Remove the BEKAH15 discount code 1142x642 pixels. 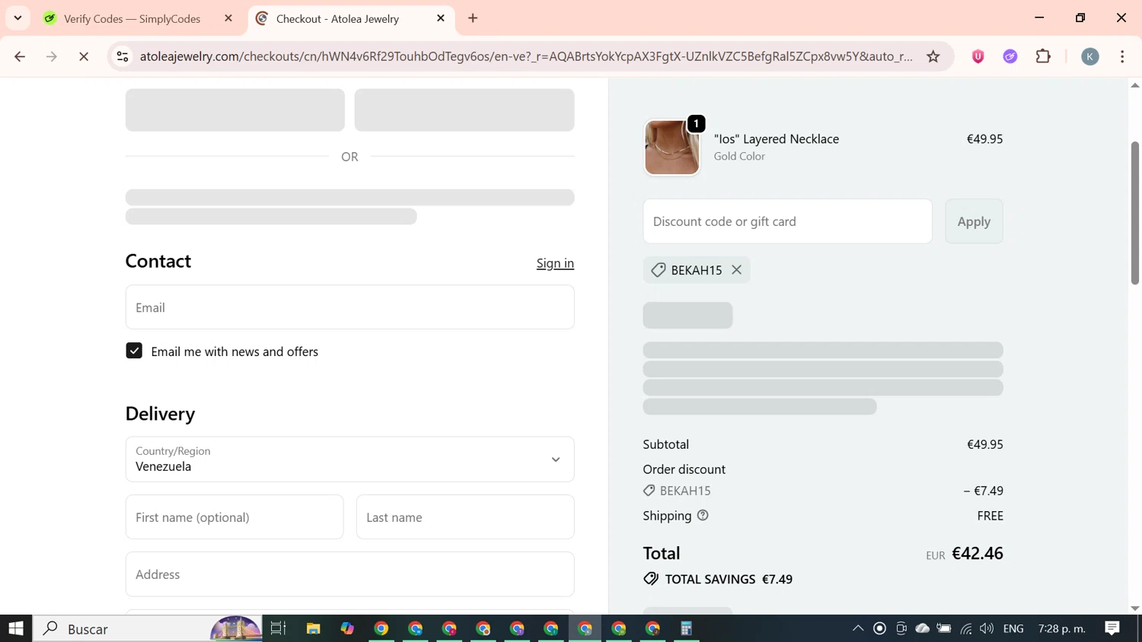[736, 270]
